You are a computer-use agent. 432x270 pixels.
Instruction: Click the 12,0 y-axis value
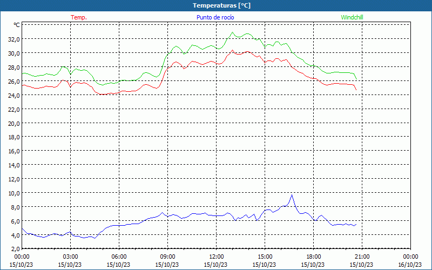pyautogui.click(x=14, y=179)
